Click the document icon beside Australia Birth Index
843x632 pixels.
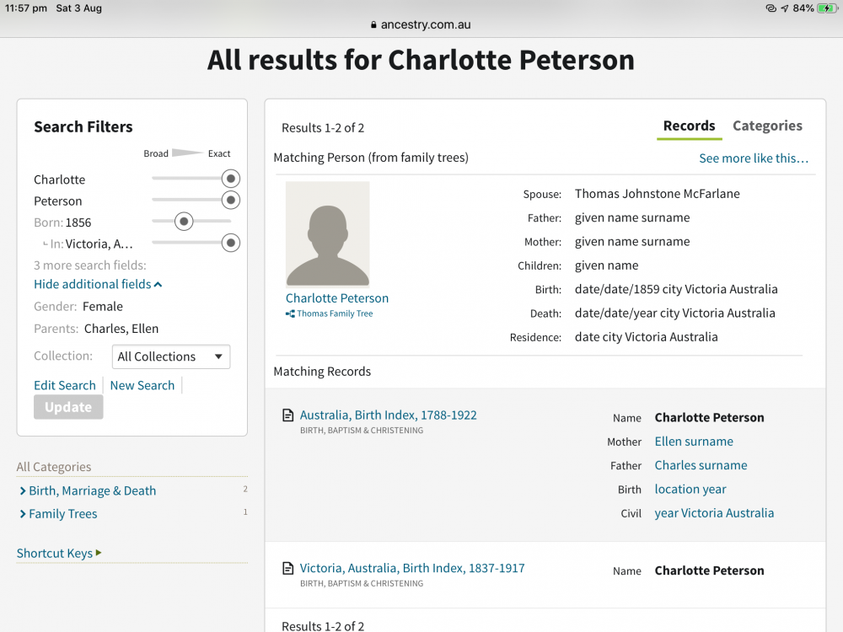(287, 415)
